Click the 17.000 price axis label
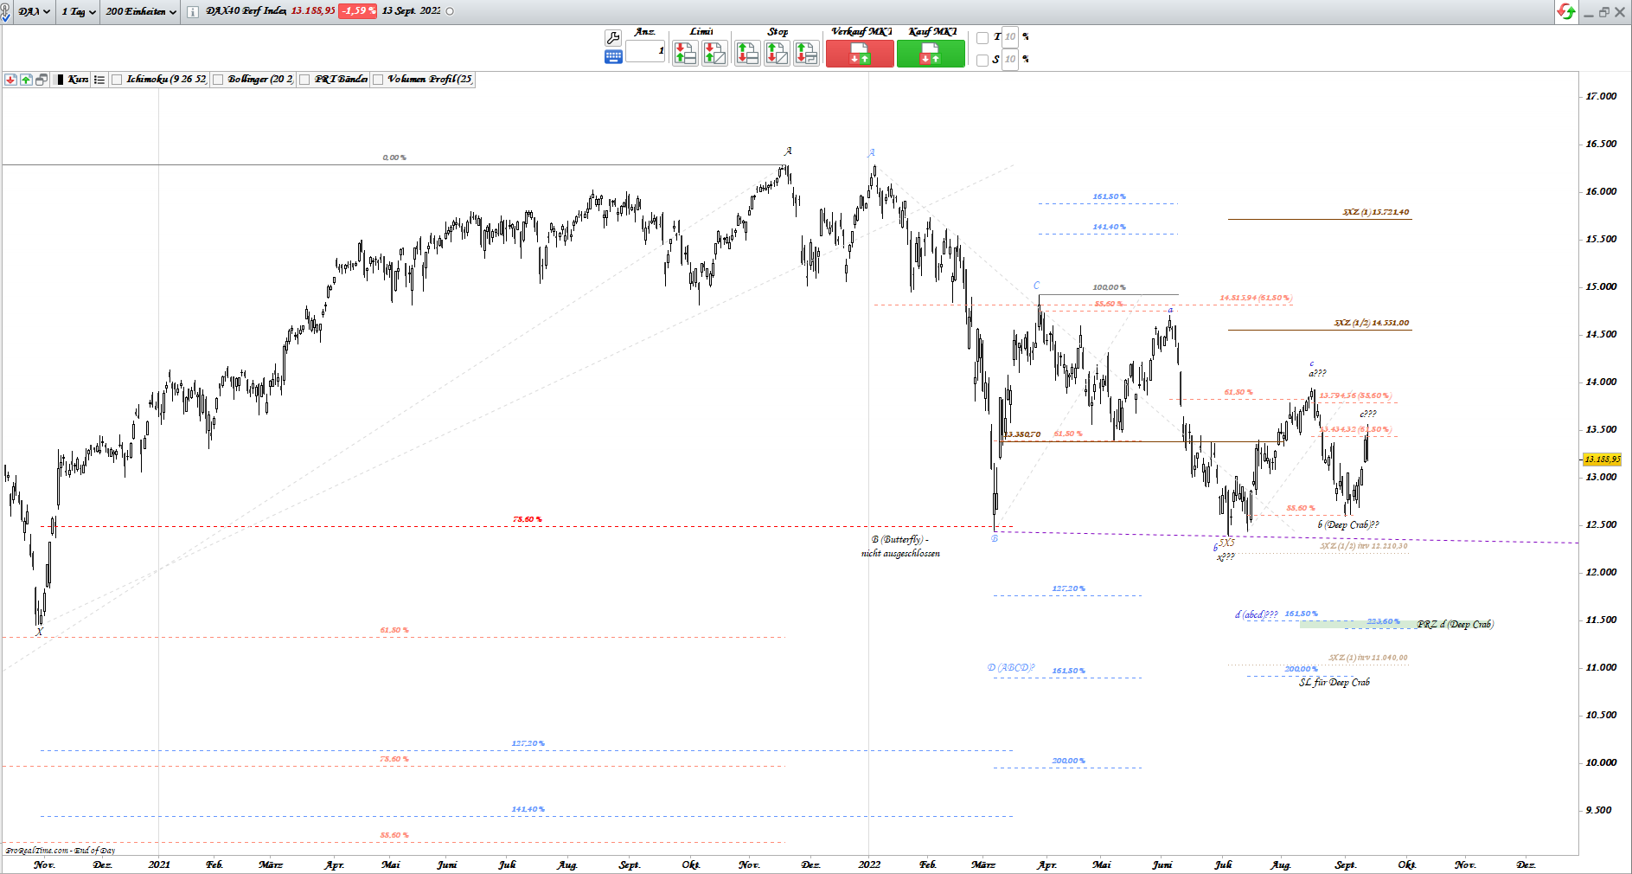1632x874 pixels. click(1601, 96)
